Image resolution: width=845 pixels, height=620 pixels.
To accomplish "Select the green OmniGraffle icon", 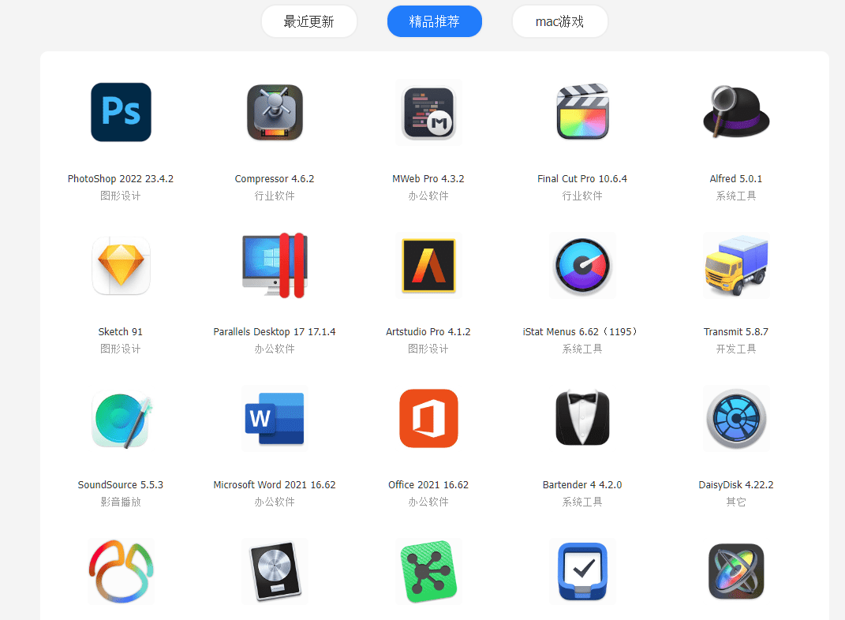I will (428, 572).
